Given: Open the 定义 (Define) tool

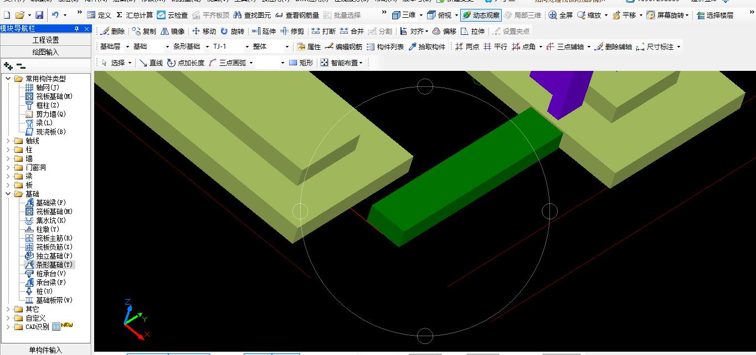Looking at the screenshot, I should coord(99,15).
